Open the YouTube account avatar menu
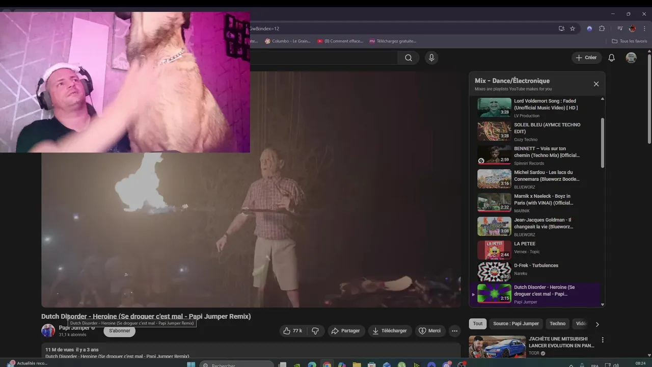Viewport: 652px width, 367px height. coord(631,58)
